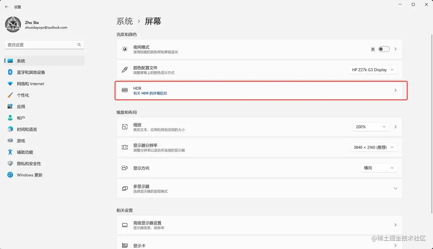
Task: Toggle 夜间模式 on
Action: tap(384, 49)
